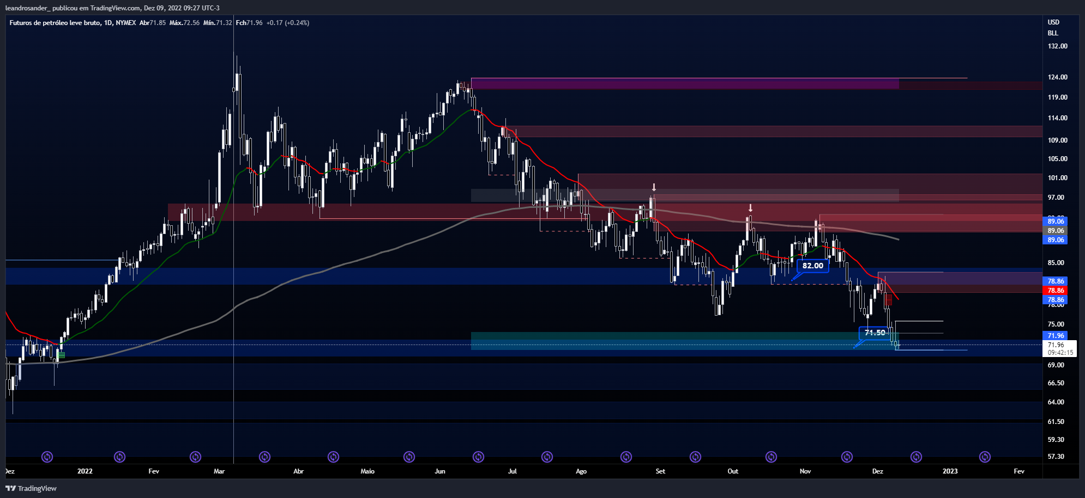Click the TradingView logo at bottom left

click(x=31, y=488)
